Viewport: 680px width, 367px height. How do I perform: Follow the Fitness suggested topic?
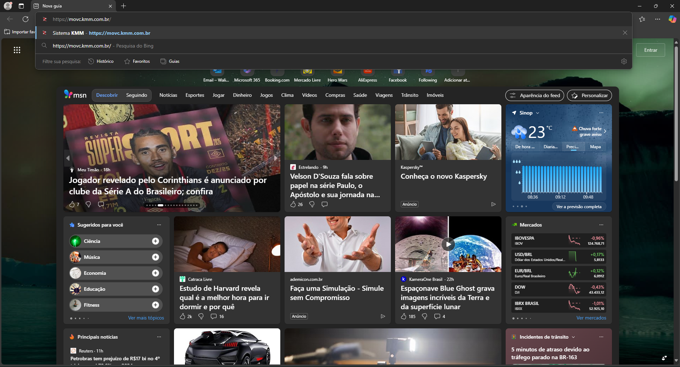coord(155,305)
